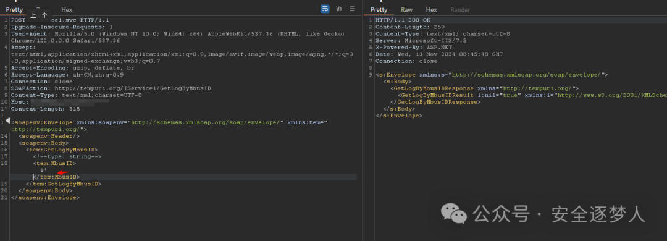Click the soapenv:Header element line
The image size is (667, 241).
(x=49, y=136)
